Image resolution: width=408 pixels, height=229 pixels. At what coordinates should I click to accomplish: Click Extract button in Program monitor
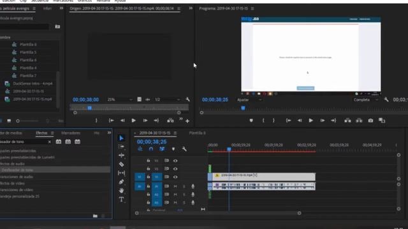tap(359, 120)
